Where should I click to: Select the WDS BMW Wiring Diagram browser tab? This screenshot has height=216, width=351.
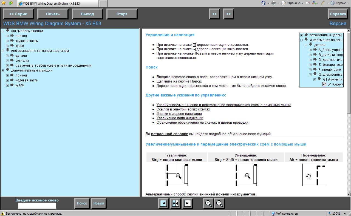(58, 3)
